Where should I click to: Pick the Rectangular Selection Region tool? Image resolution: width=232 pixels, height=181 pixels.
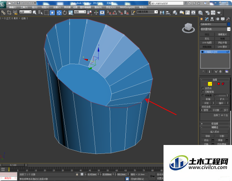(x=46, y=13)
